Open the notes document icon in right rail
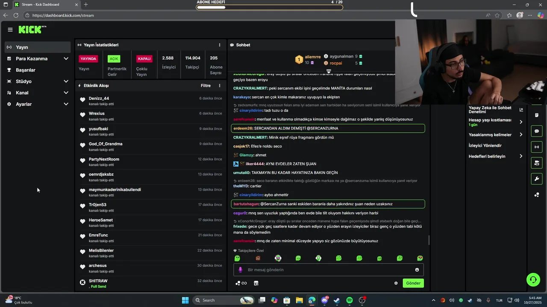Image resolution: width=547 pixels, height=307 pixels. point(537,115)
